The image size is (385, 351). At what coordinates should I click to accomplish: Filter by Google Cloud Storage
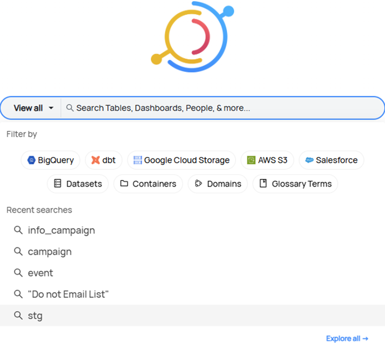(x=181, y=160)
